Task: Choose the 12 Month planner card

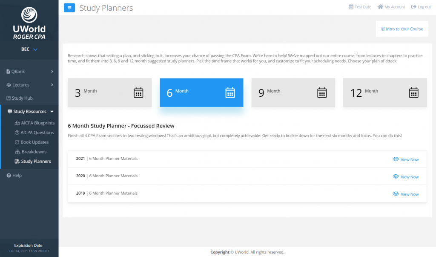Action: click(384, 92)
